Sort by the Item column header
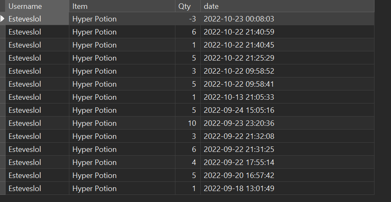391x202 pixels. (x=122, y=6)
